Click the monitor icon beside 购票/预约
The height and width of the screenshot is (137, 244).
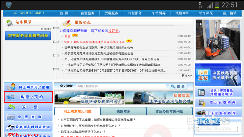[x=11, y=97]
